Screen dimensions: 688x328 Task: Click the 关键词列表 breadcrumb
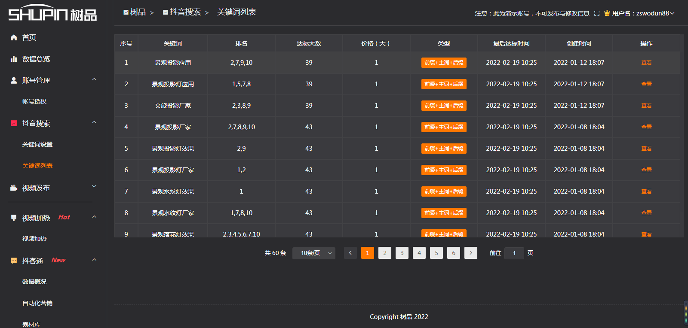236,12
